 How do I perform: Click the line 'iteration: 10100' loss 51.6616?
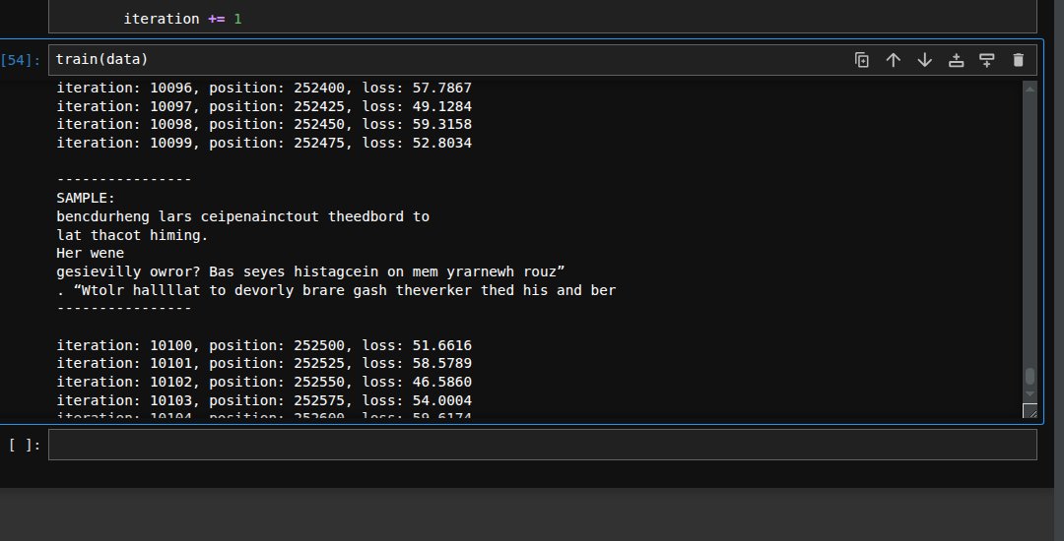(264, 345)
